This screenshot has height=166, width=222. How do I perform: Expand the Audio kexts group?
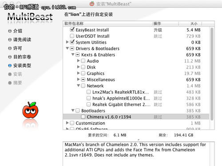pyautogui.click(x=79, y=61)
